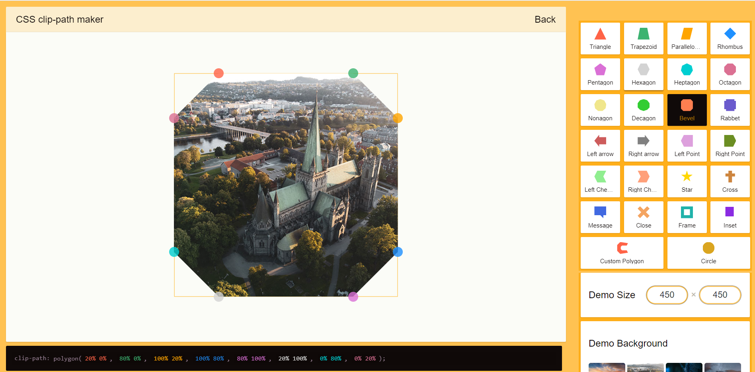Click the orange '100% 20%' coordinate
Screen dimensions: 755x372
point(168,359)
